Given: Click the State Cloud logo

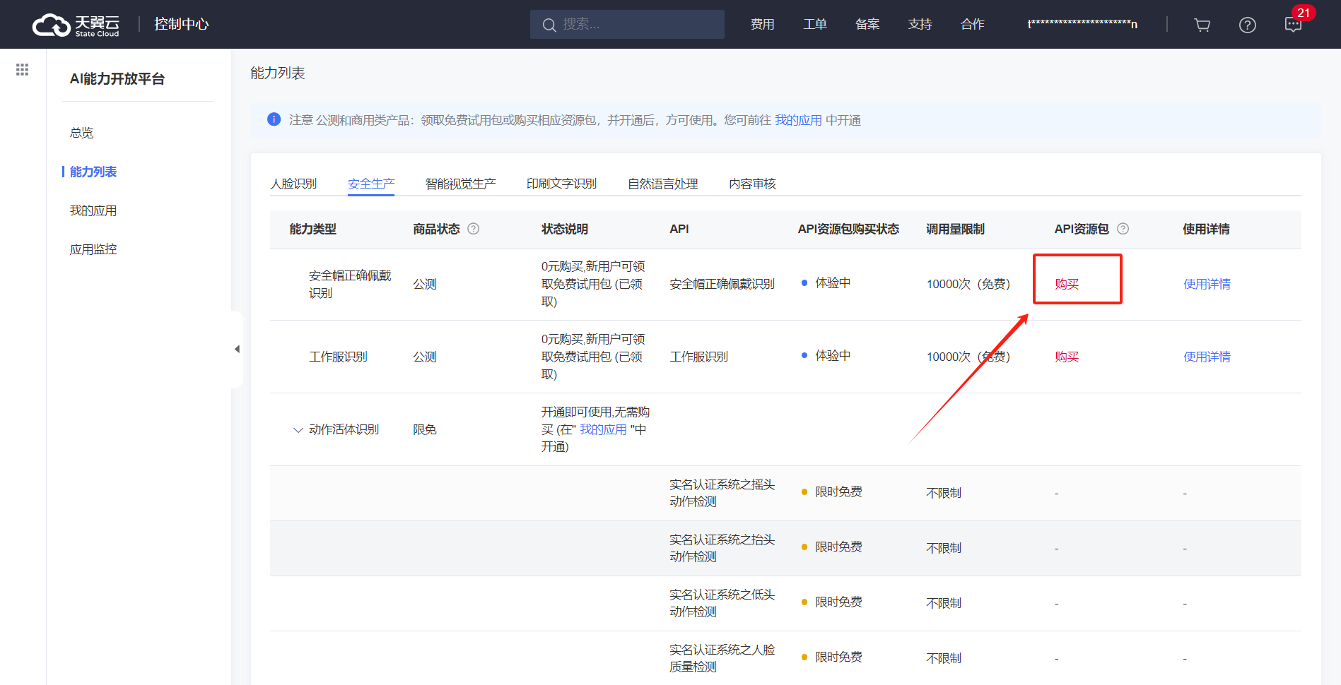Looking at the screenshot, I should (76, 25).
